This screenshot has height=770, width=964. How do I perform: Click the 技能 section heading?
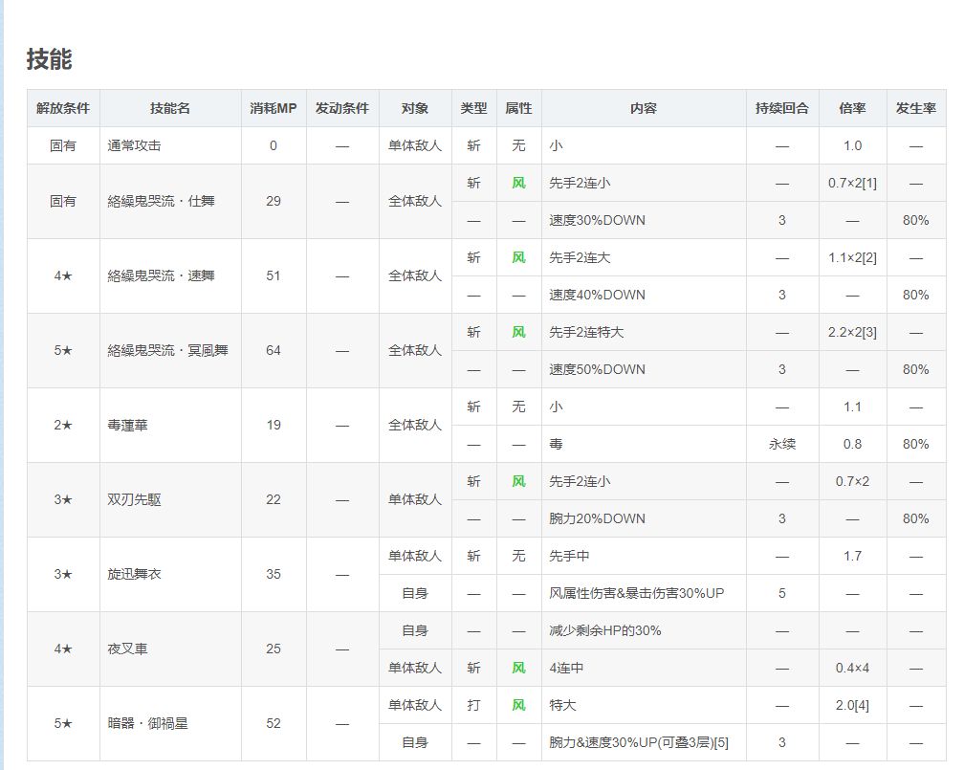49,59
